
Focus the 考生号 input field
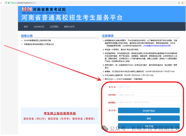(x=150, y=87)
